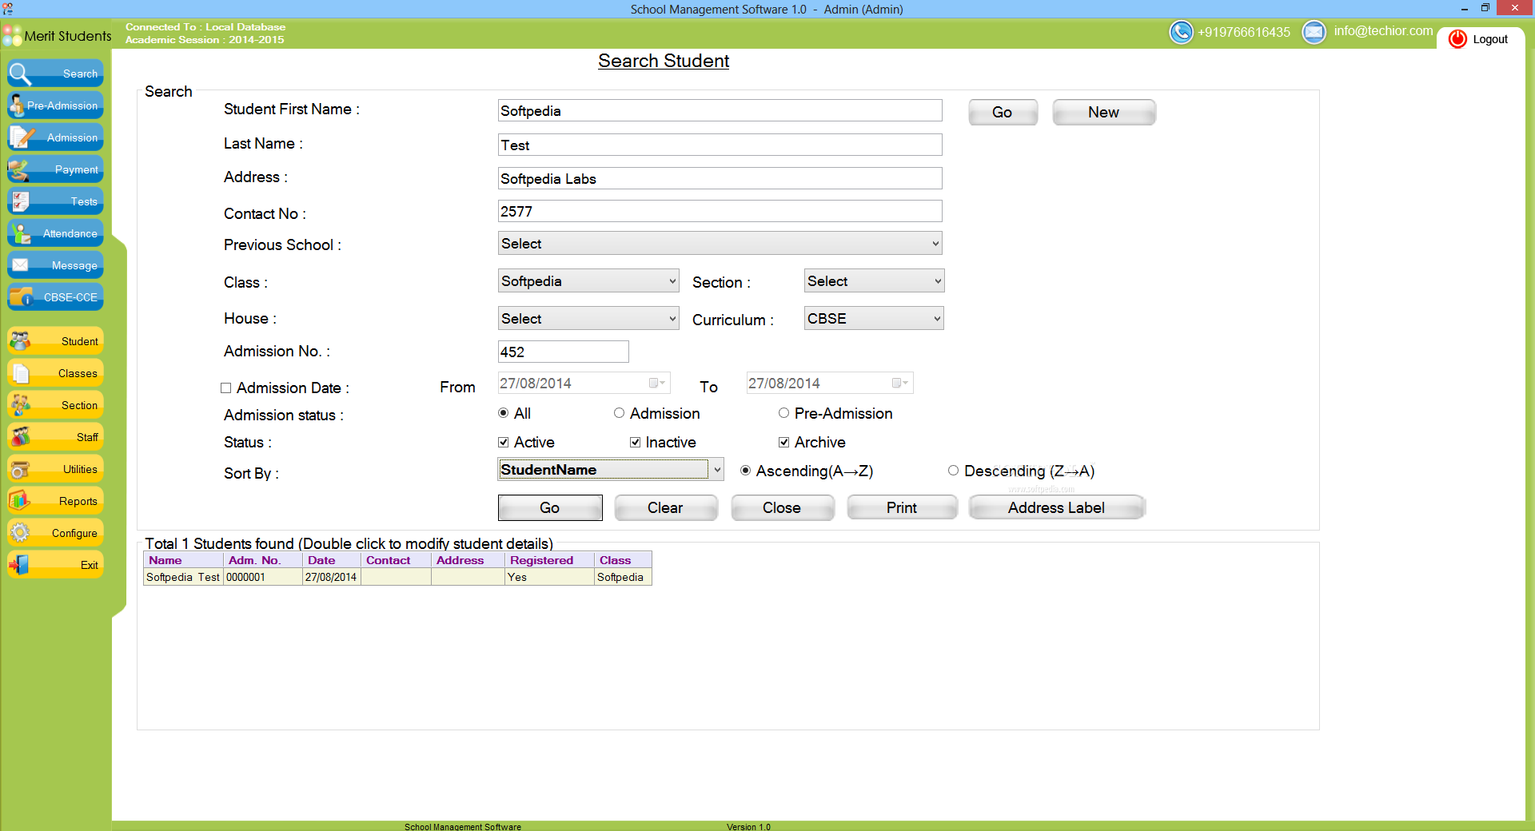Click the Exit door sidebar icon
The width and height of the screenshot is (1535, 831).
point(20,565)
